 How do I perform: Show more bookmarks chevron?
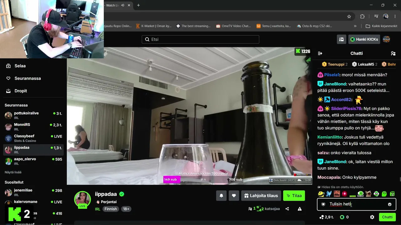tap(355, 26)
